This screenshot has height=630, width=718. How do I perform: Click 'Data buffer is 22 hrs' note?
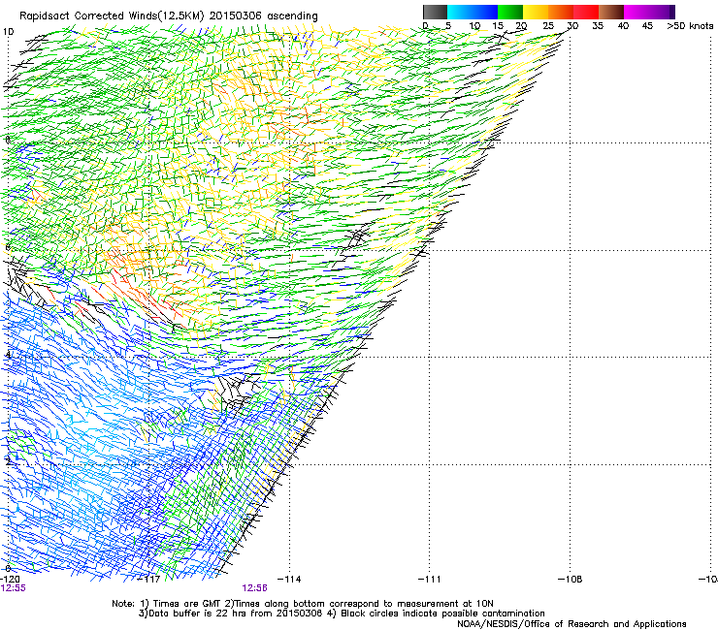pyautogui.click(x=198, y=614)
